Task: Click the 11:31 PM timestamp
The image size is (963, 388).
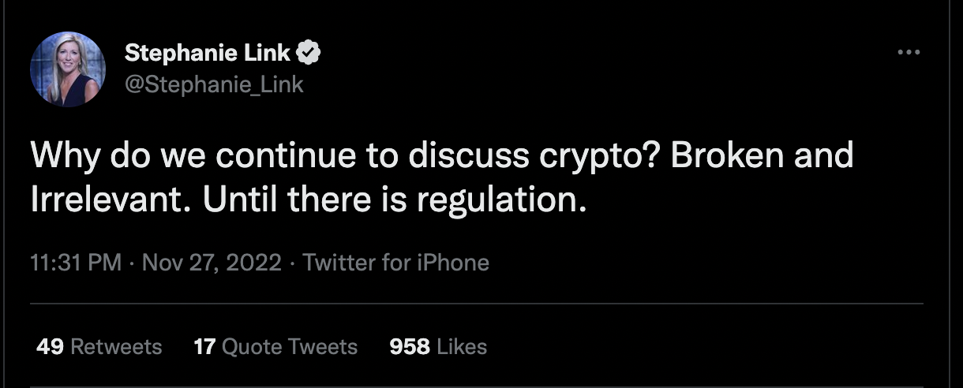Action: click(x=76, y=263)
